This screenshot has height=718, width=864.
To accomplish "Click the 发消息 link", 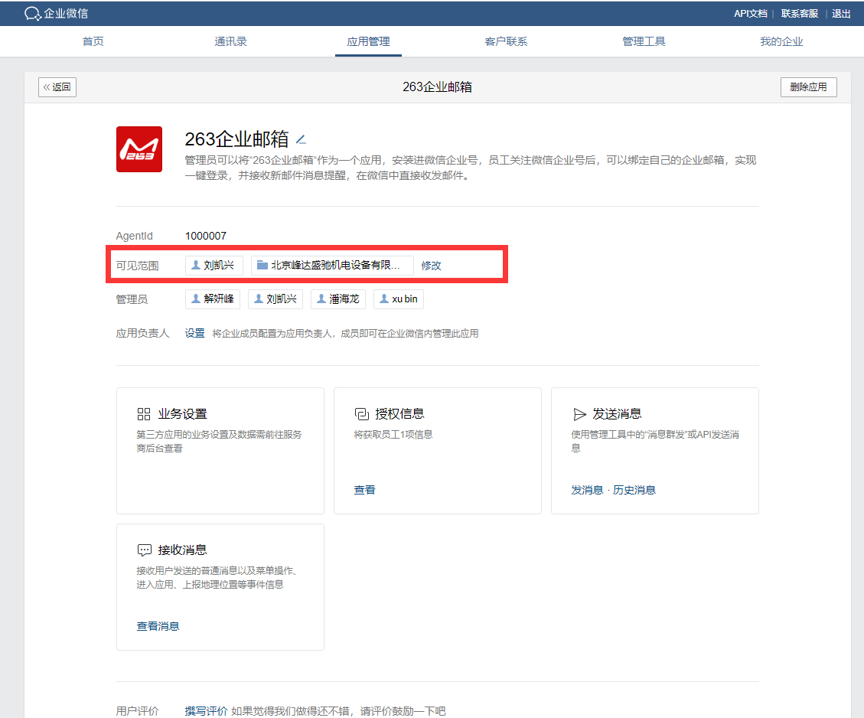I will point(587,490).
